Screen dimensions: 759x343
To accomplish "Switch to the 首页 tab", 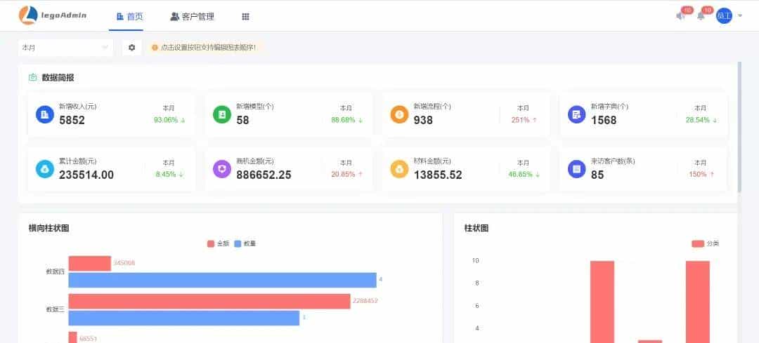I will pyautogui.click(x=130, y=16).
